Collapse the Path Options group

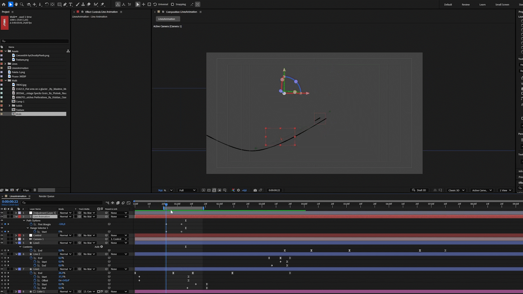click(24, 220)
